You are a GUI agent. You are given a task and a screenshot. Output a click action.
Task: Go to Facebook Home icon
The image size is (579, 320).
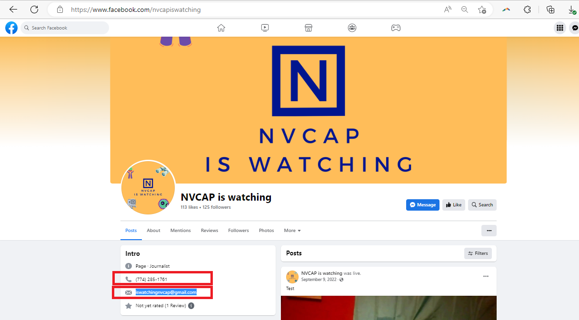(221, 28)
